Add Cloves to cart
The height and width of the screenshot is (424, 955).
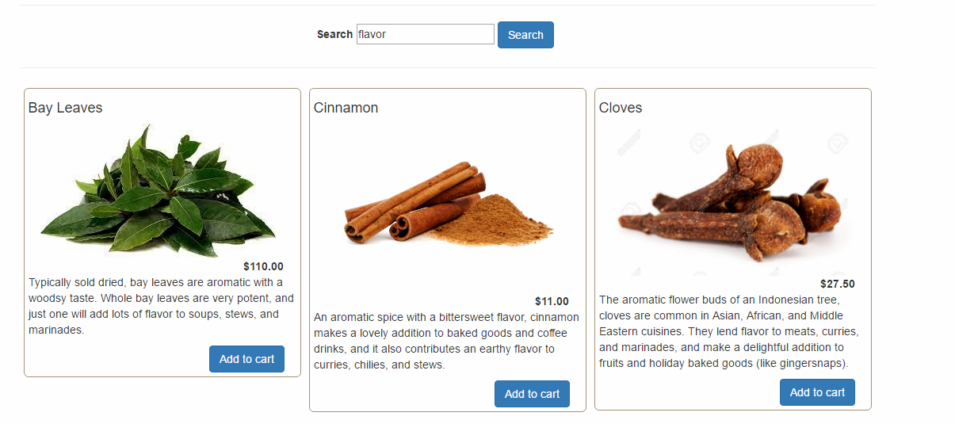tap(817, 392)
